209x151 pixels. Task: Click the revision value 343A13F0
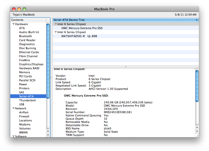(x=111, y=109)
